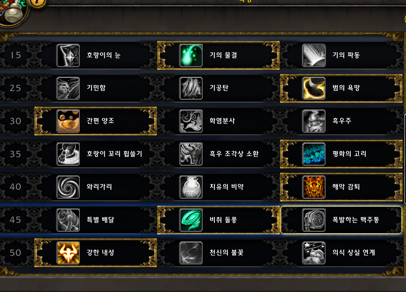Pick the 의식 상실 연계 talent row

(341, 253)
